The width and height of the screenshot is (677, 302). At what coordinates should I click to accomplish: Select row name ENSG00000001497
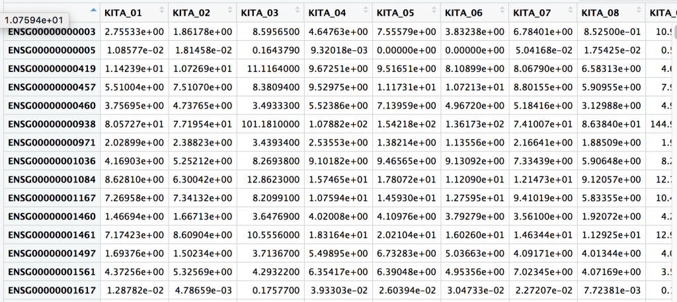52,253
